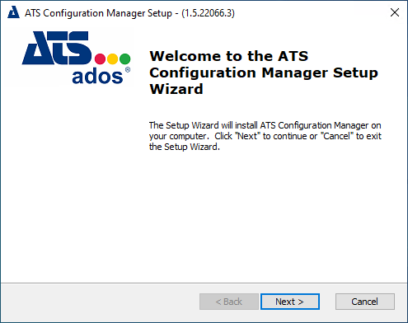Click the yellow dot in the ATS logo

tap(113, 59)
